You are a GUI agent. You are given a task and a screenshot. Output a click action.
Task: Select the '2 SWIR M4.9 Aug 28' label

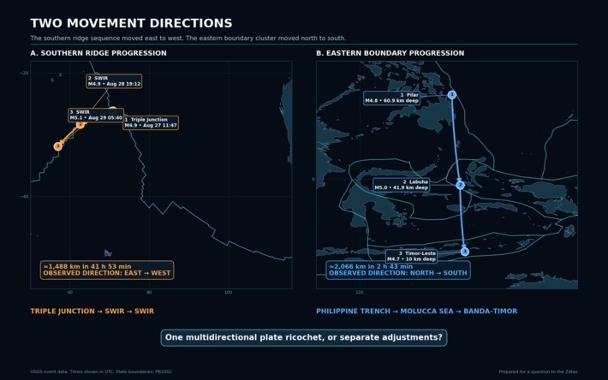point(114,81)
